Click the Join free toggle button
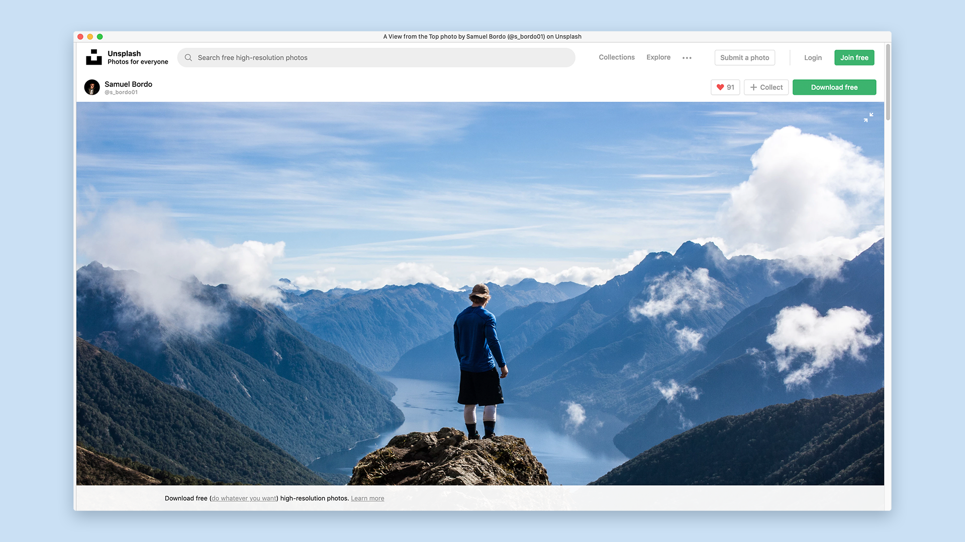965x542 pixels. (x=854, y=58)
